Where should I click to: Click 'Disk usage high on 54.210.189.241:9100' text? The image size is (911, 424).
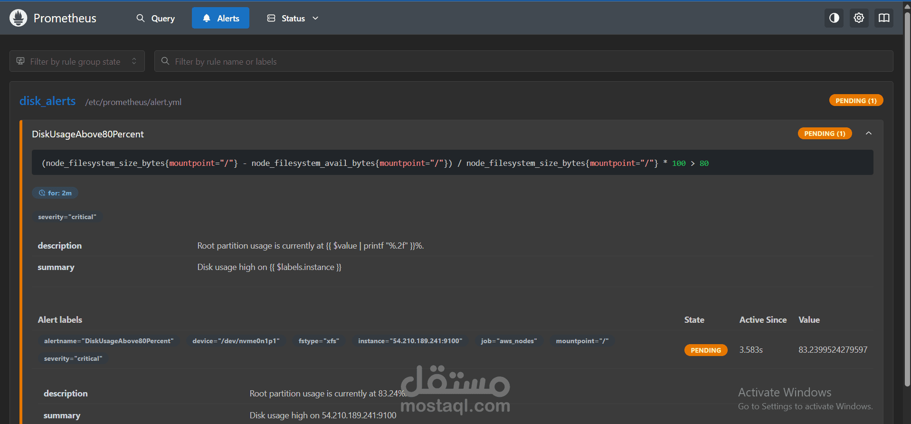click(x=323, y=415)
